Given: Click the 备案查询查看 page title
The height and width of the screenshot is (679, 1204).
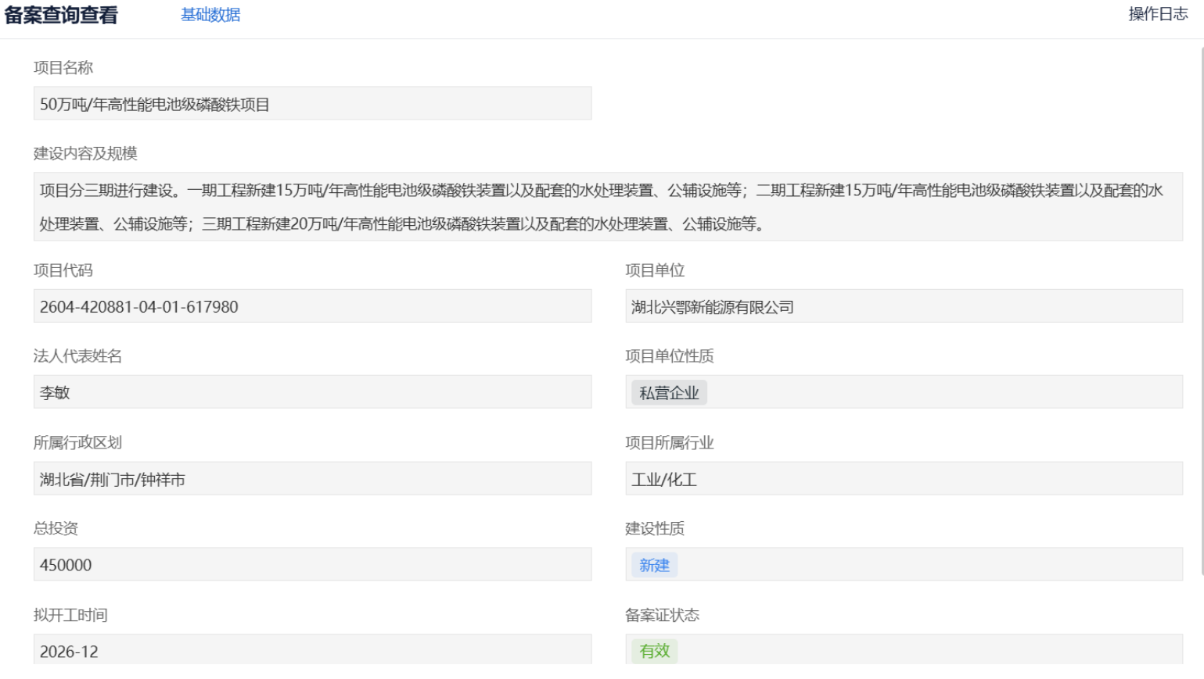Looking at the screenshot, I should coord(61,15).
